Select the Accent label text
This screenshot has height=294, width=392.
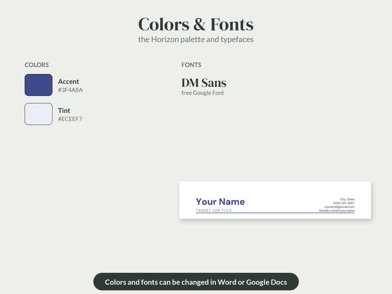click(69, 82)
